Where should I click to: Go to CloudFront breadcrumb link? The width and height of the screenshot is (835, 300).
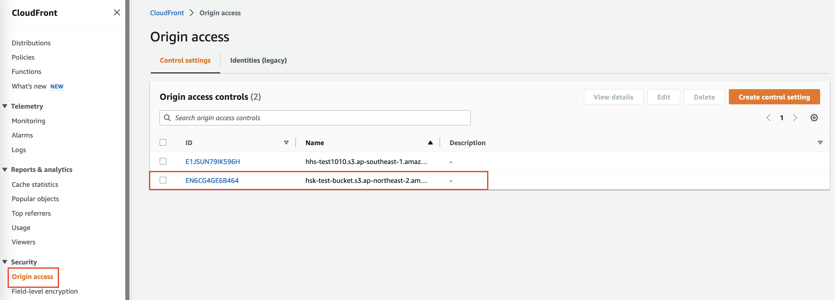pyautogui.click(x=167, y=13)
